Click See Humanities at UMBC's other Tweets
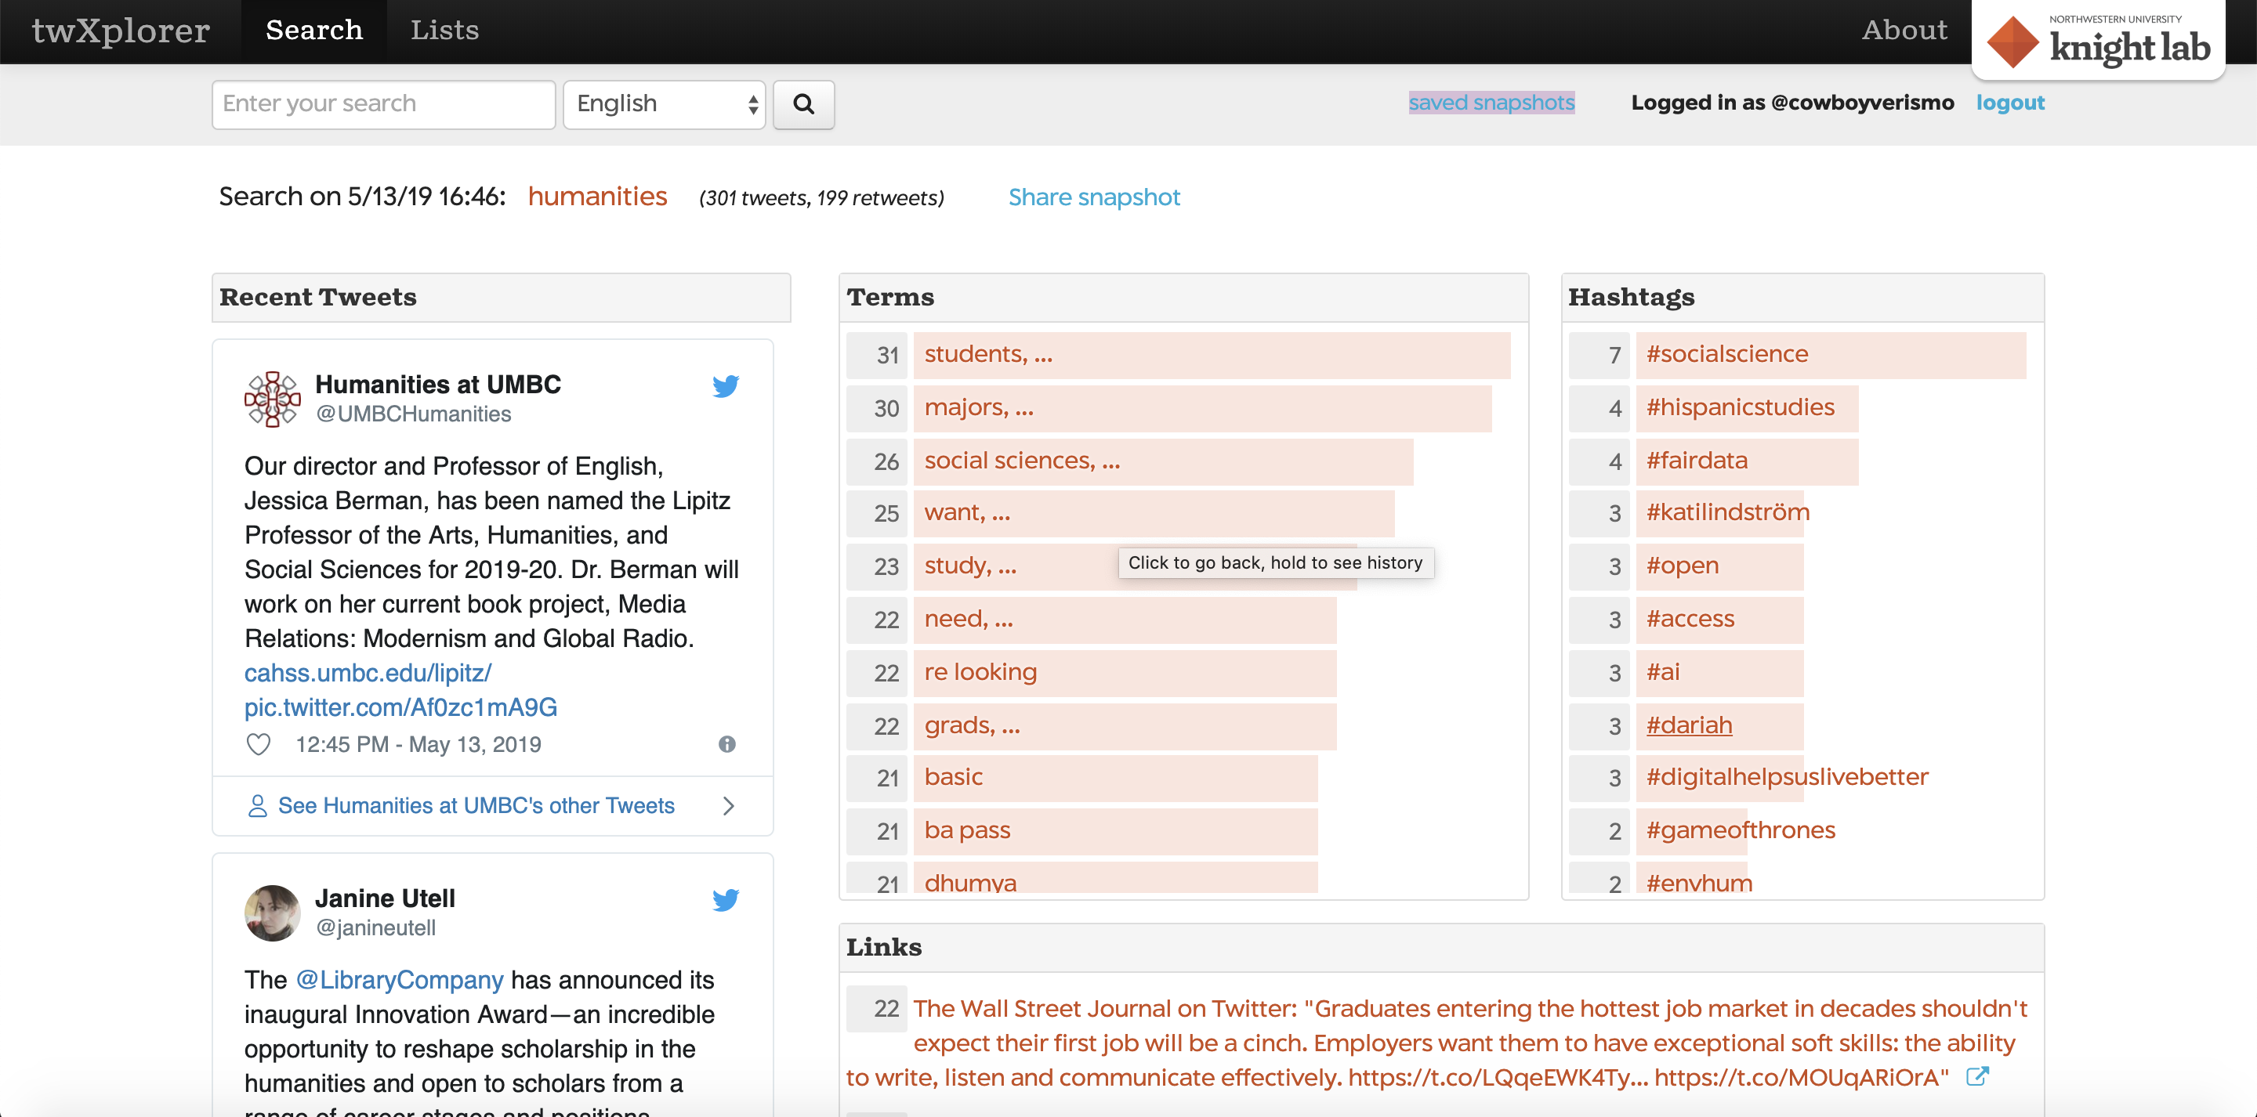 pyautogui.click(x=476, y=806)
